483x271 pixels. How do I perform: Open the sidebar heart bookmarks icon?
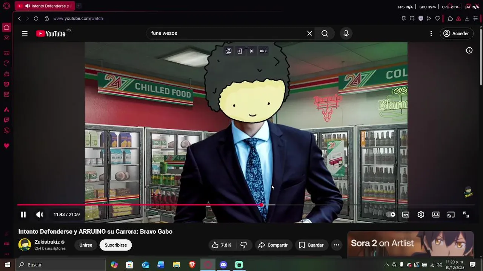click(6, 146)
